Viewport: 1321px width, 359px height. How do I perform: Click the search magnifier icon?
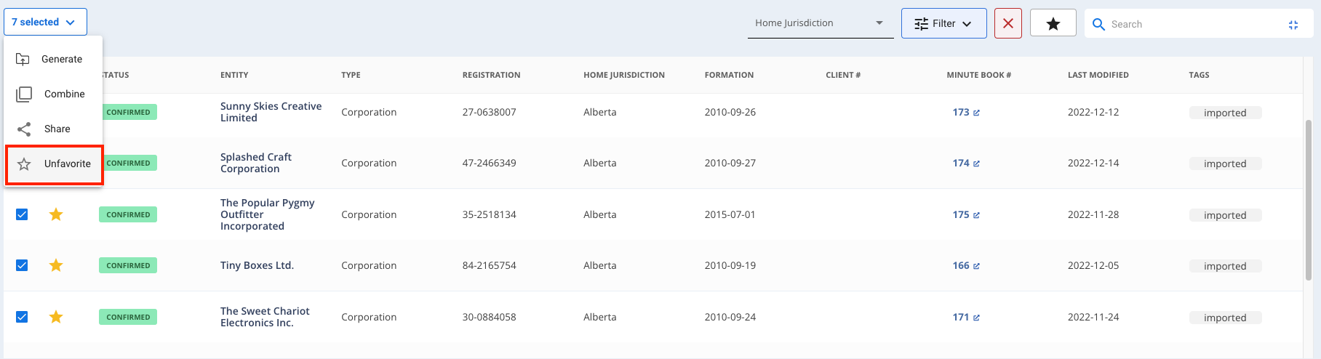click(1098, 24)
